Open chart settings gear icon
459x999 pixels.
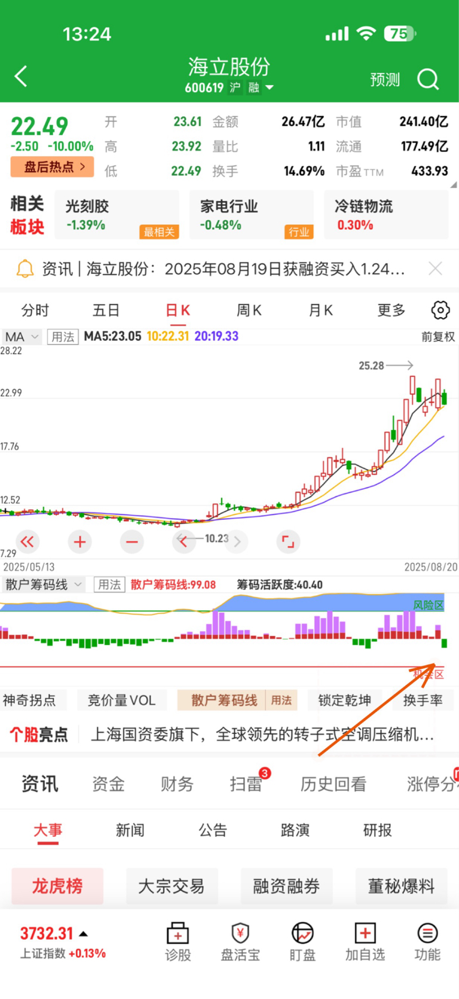440,310
